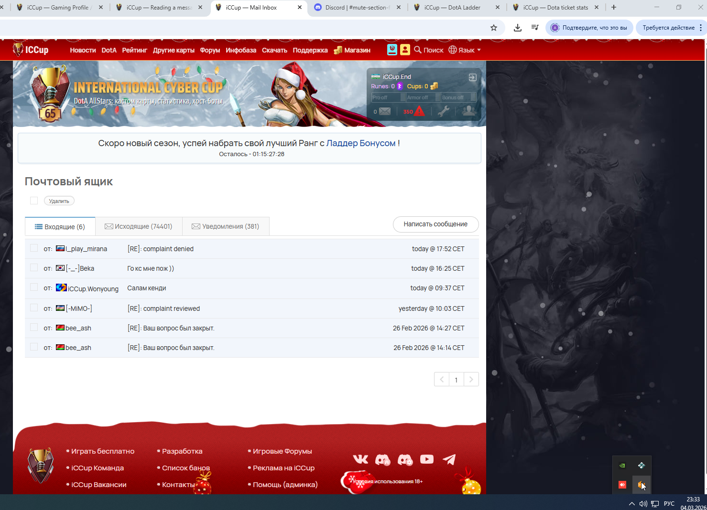
Task: Open the friends group icon
Action: 468,111
